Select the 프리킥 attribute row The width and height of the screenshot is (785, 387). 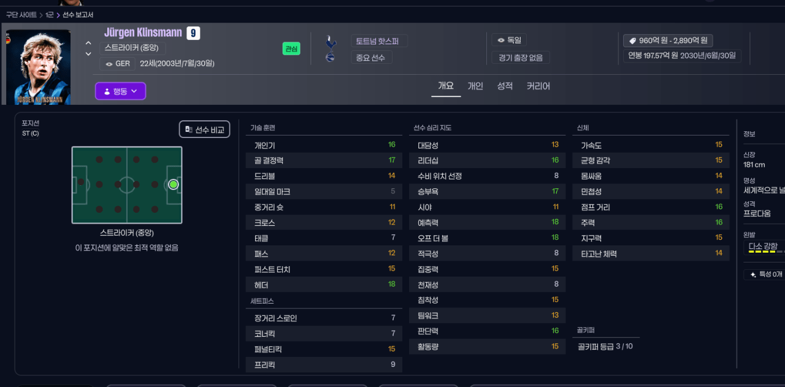point(324,365)
